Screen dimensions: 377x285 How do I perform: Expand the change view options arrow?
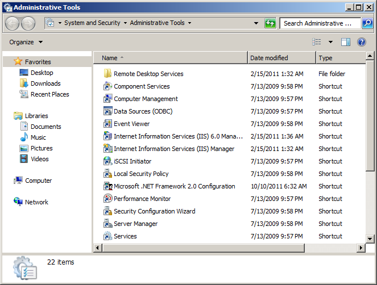pyautogui.click(x=330, y=42)
